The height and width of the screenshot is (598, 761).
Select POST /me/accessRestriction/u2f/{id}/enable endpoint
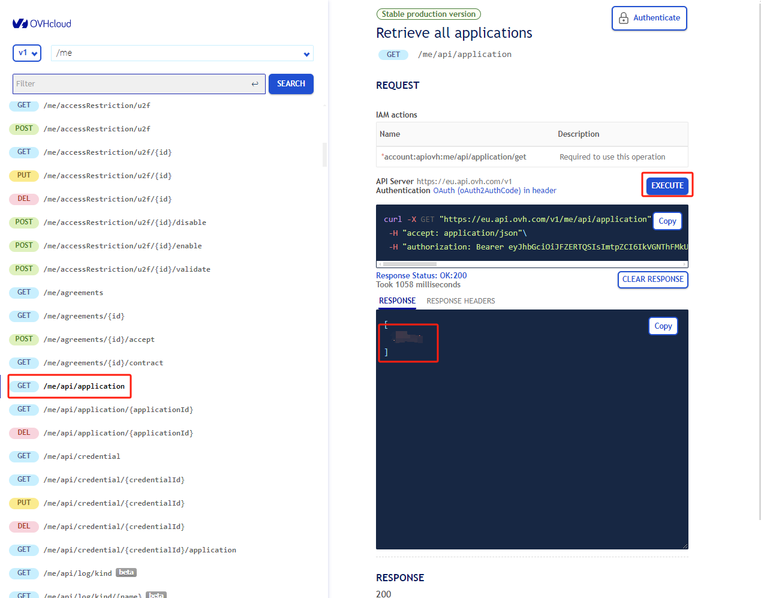106,246
